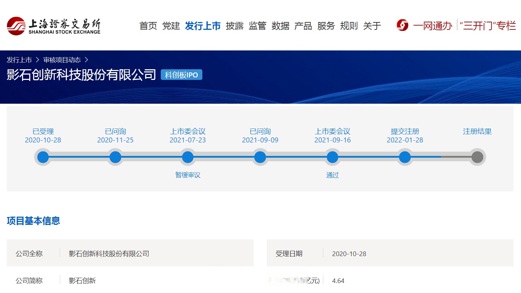Click the 公司全称 value 影石创新科技股份有限公司

tap(109, 254)
